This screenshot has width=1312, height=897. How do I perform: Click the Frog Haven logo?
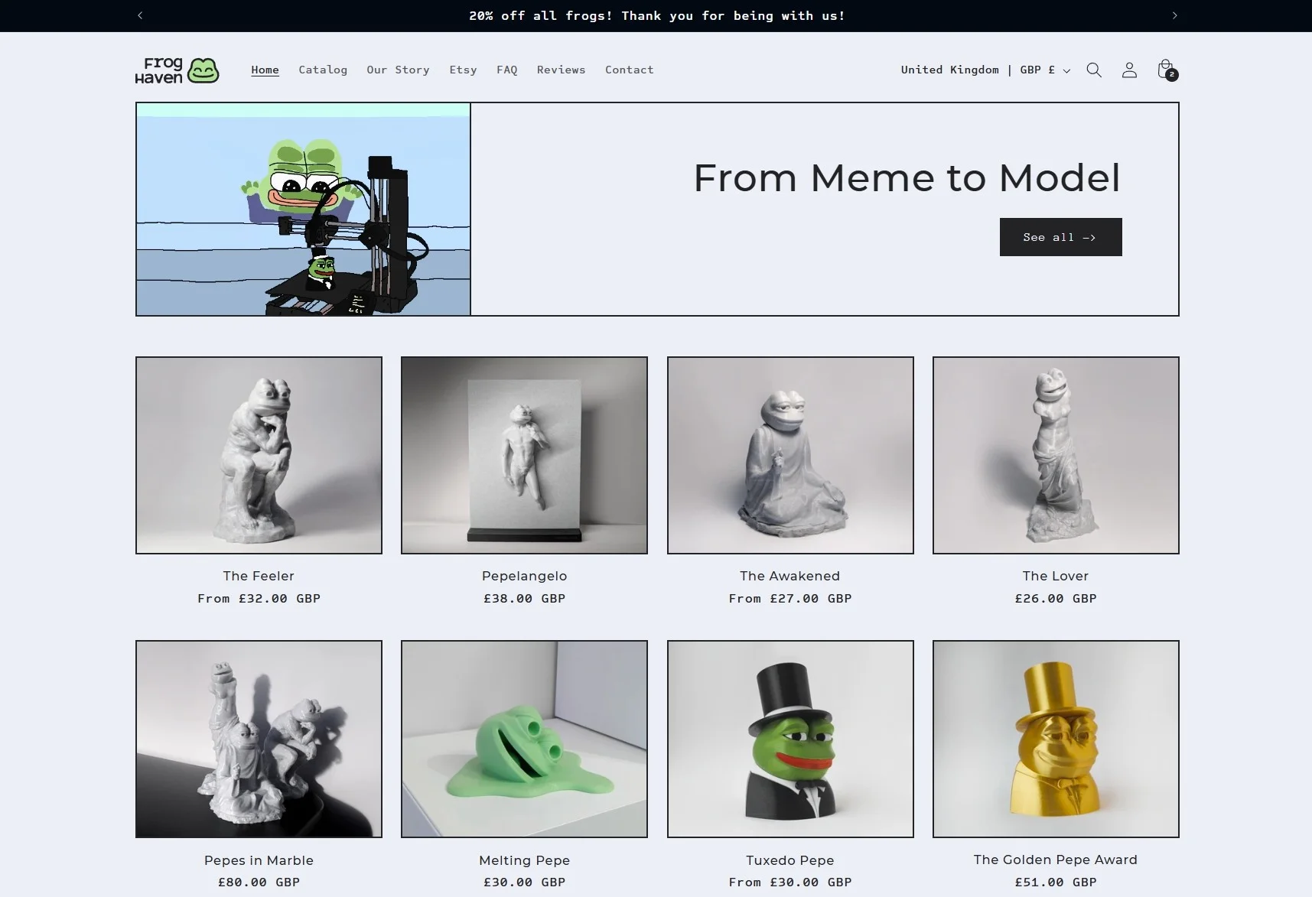(x=177, y=70)
